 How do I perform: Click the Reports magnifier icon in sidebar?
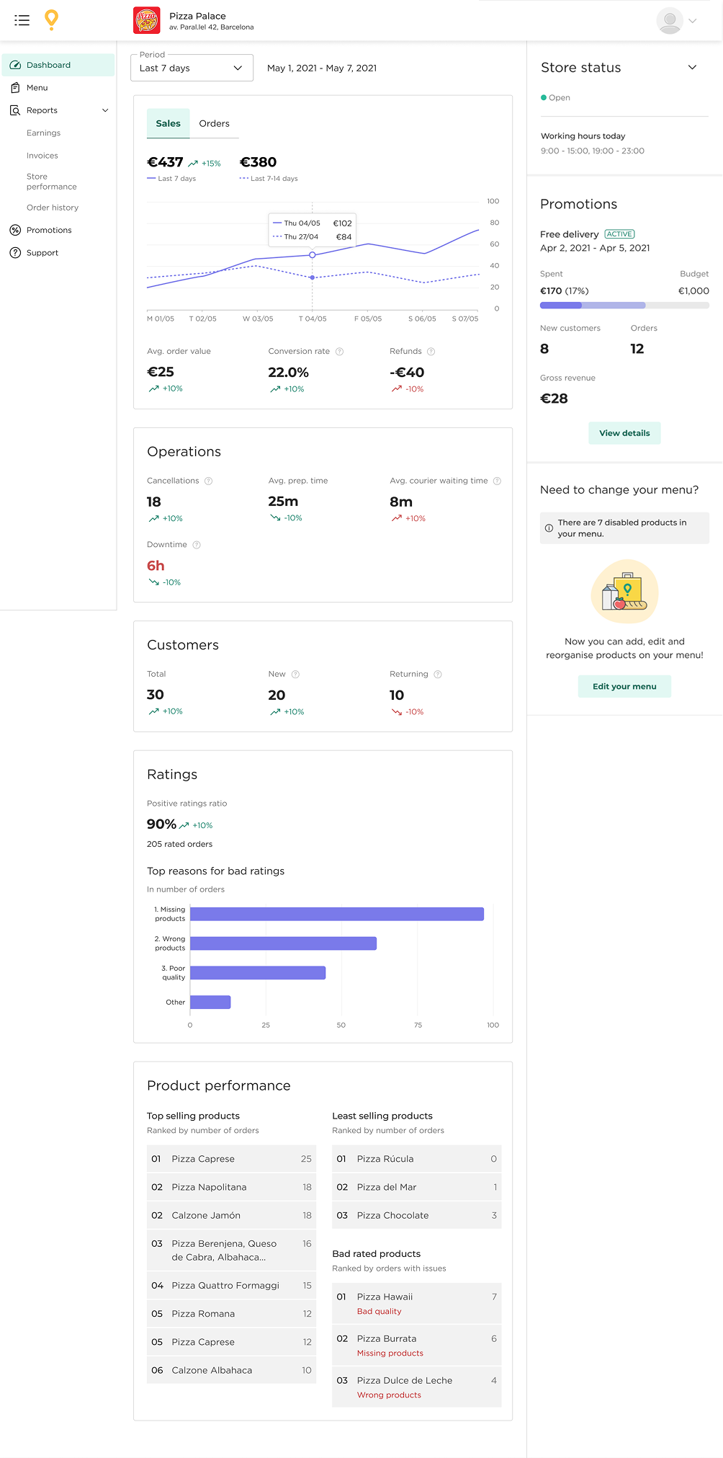click(15, 110)
